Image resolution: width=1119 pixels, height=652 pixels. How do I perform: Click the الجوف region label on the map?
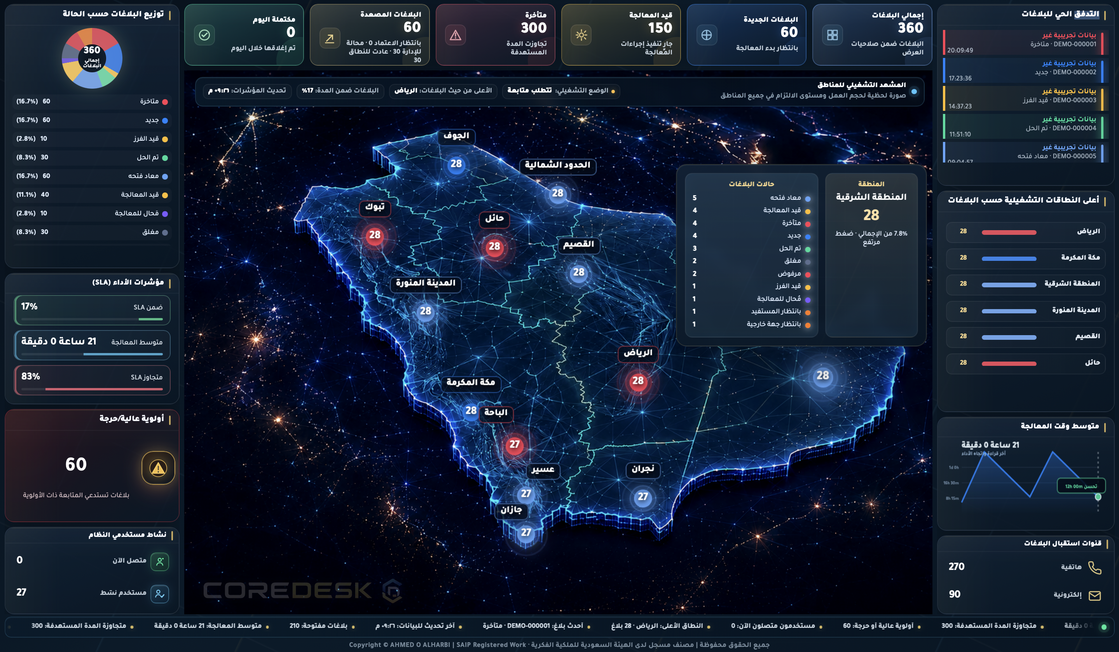click(456, 136)
